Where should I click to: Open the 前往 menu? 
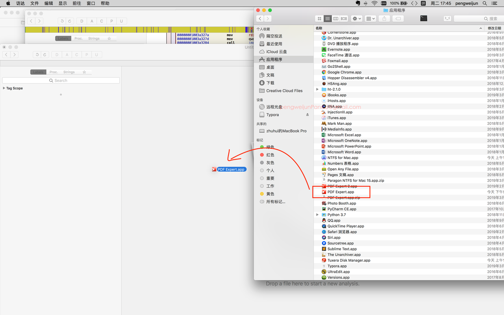point(77,3)
